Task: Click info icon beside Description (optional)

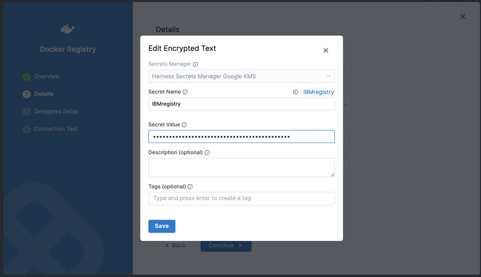Action: pos(207,153)
